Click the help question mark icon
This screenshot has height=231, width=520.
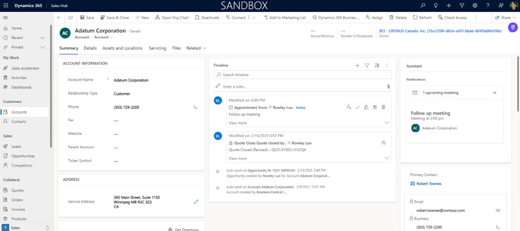[x=488, y=6]
